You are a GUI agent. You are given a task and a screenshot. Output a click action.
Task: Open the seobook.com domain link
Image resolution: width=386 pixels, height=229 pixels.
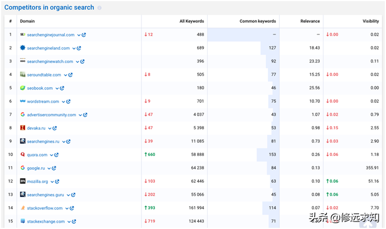(x=40, y=88)
